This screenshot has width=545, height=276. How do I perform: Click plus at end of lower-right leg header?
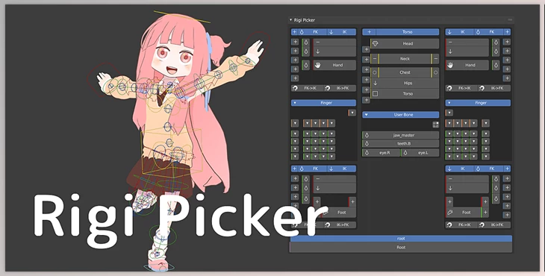click(507, 169)
